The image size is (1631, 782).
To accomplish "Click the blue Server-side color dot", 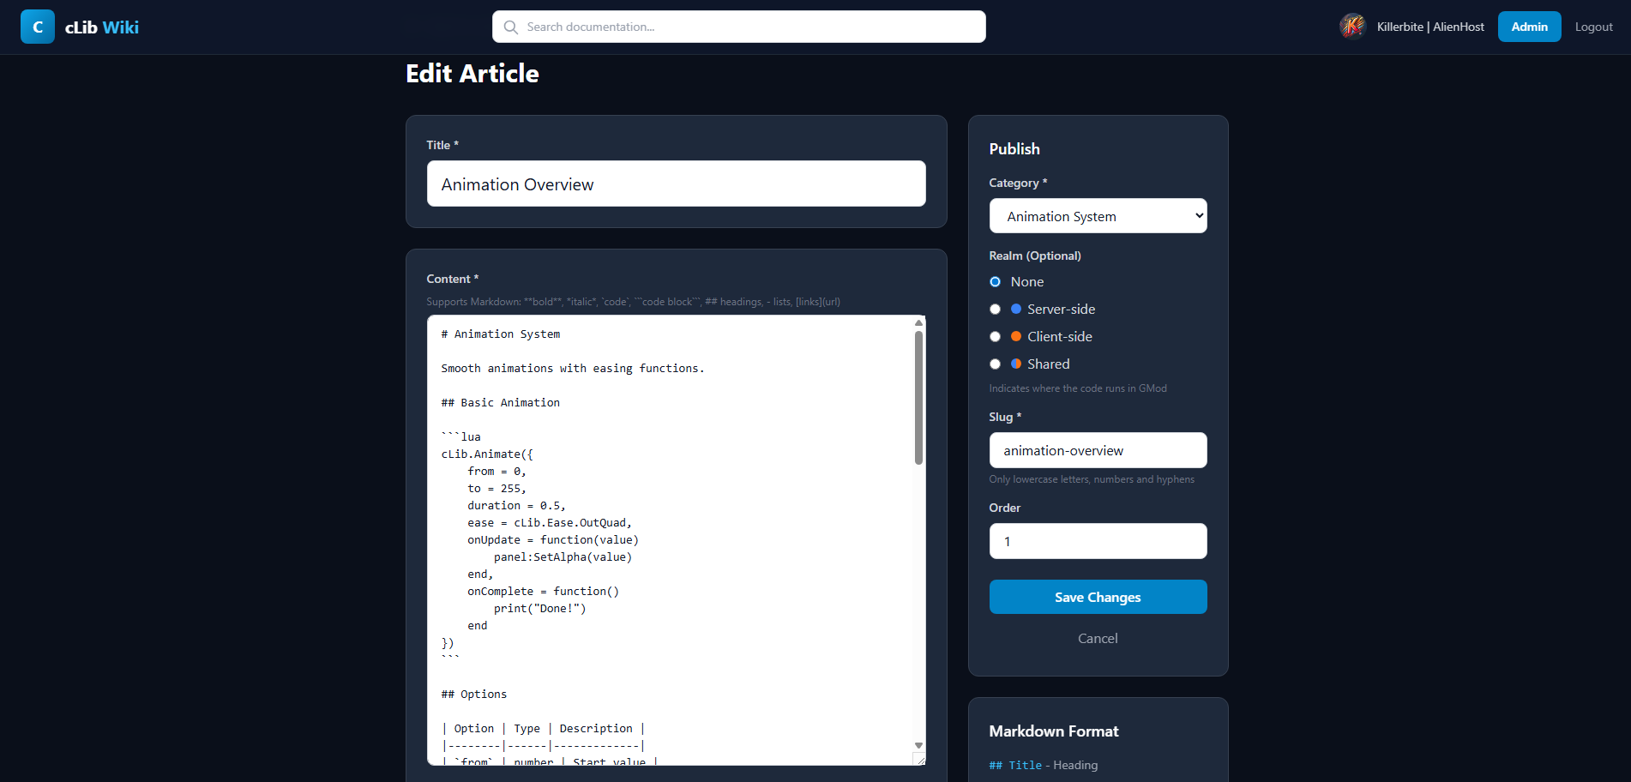I will 1016,309.
